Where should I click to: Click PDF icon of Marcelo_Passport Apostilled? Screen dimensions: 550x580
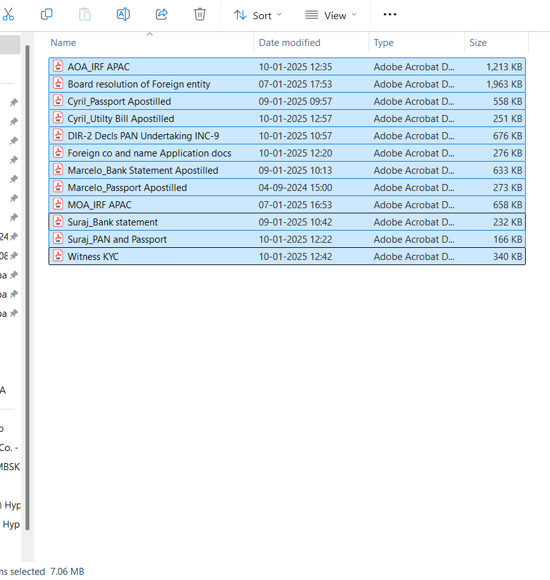point(58,187)
